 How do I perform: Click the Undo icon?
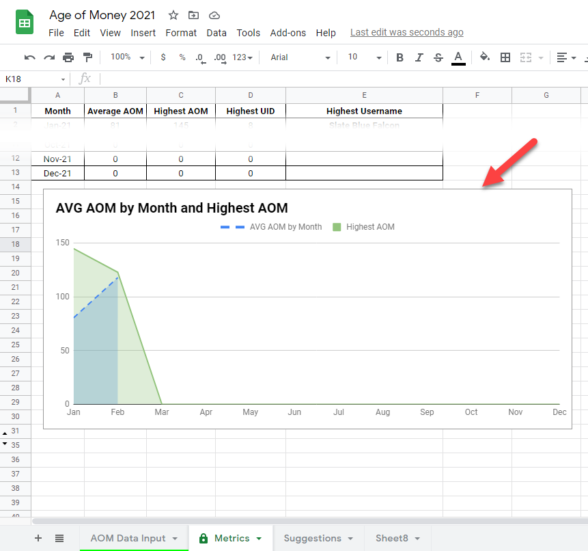point(29,57)
